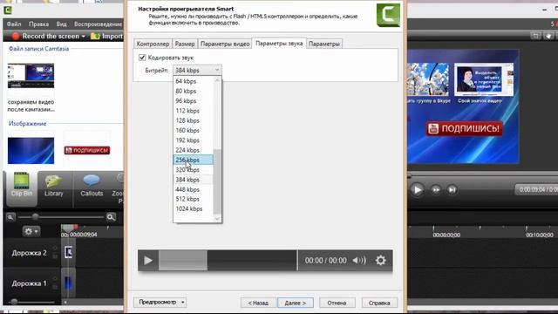Click the timeline zoom slider handle
The width and height of the screenshot is (558, 314).
click(35, 216)
